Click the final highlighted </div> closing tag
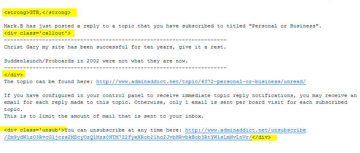Image resolution: width=360 pixels, height=153 pixels. pyautogui.click(x=261, y=138)
